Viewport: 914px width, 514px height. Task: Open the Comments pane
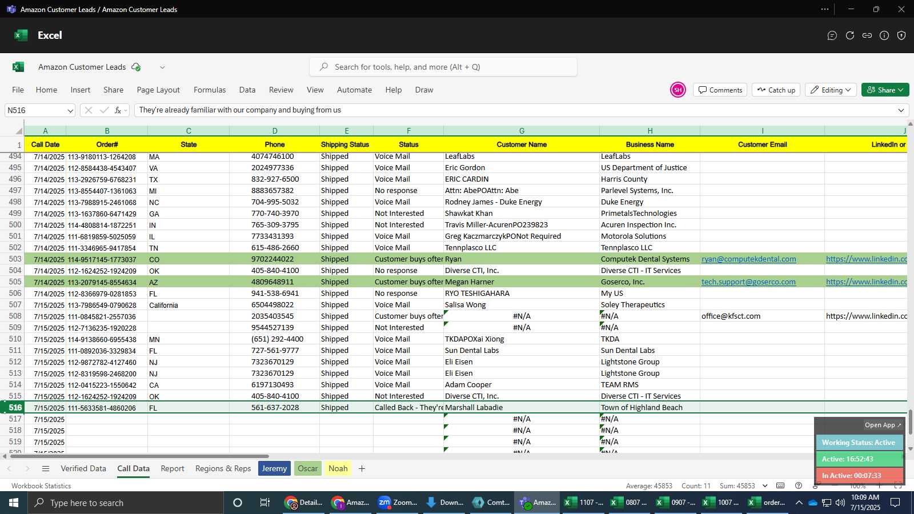click(720, 90)
